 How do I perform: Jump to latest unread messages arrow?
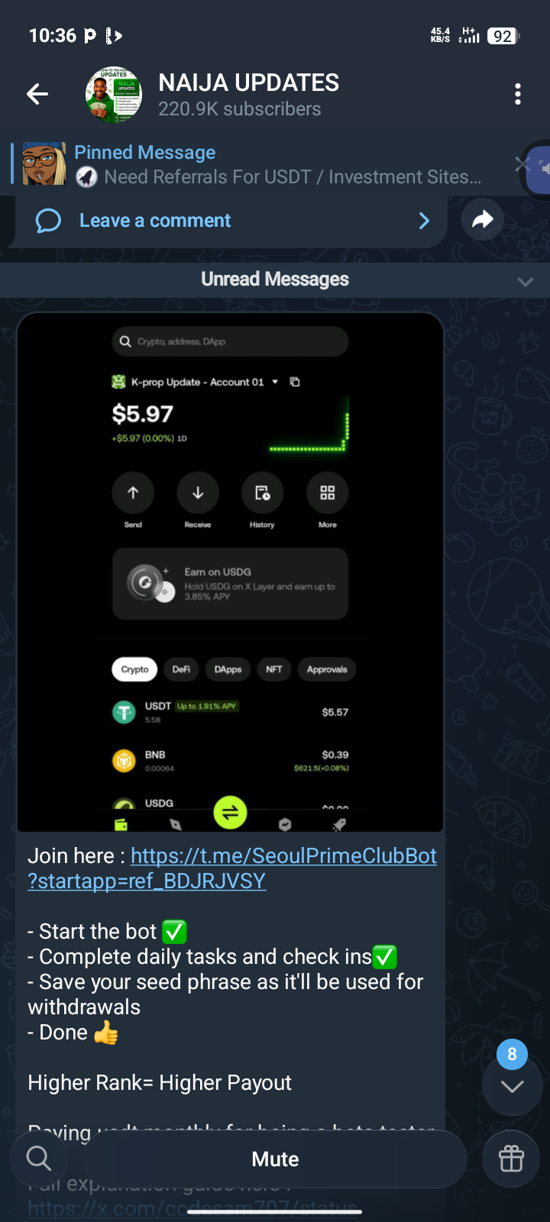pos(512,1087)
